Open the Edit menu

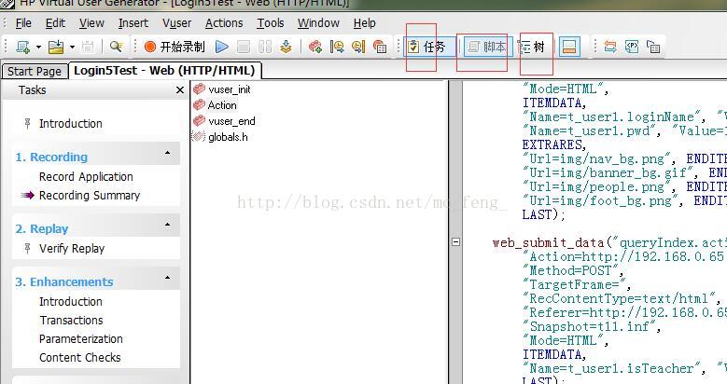(x=55, y=23)
